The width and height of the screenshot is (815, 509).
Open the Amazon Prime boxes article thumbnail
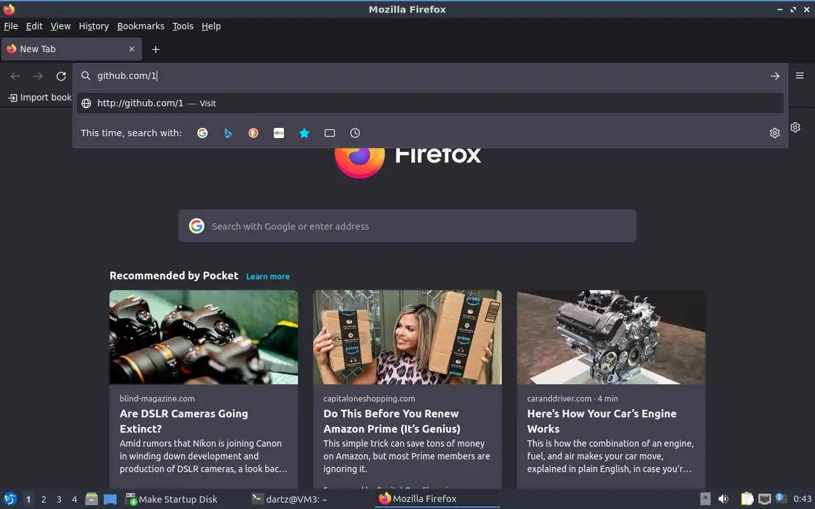click(x=407, y=337)
